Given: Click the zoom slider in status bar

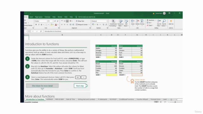Looking at the screenshot, I should 175,102.
